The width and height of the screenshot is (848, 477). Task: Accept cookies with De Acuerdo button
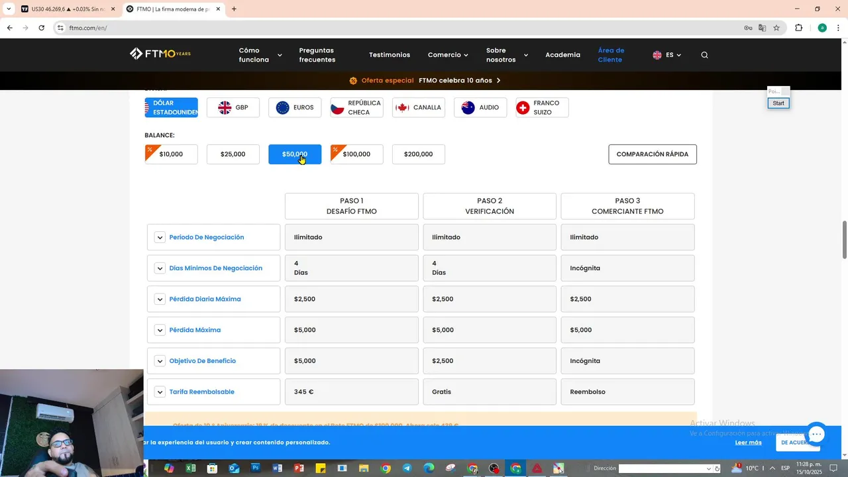794,443
